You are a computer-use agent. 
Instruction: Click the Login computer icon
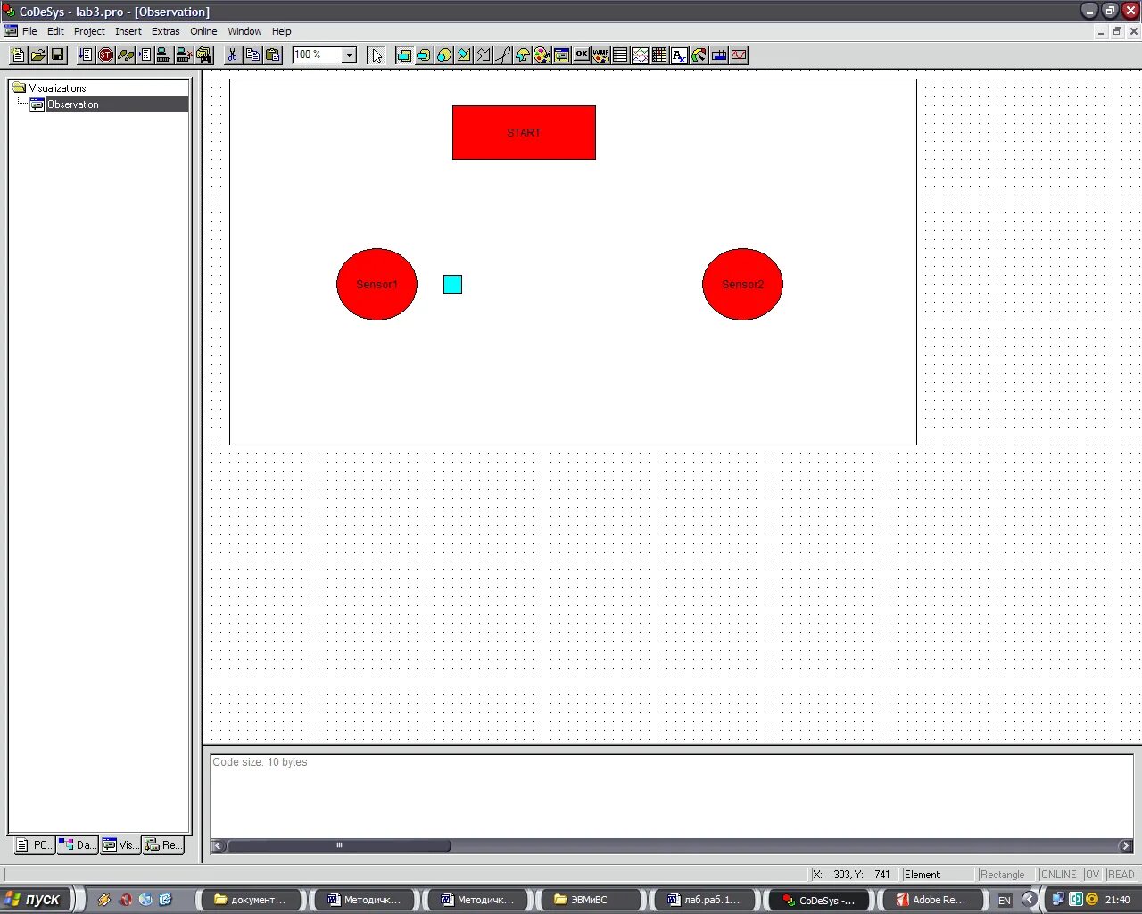click(164, 55)
